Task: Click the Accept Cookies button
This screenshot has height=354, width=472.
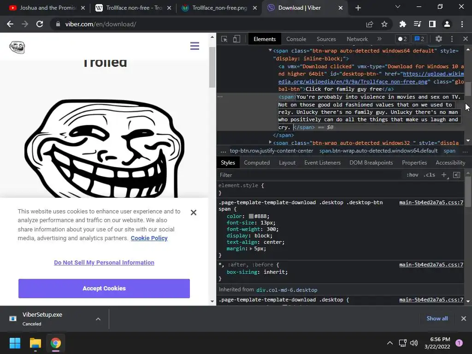Action: 104,289
